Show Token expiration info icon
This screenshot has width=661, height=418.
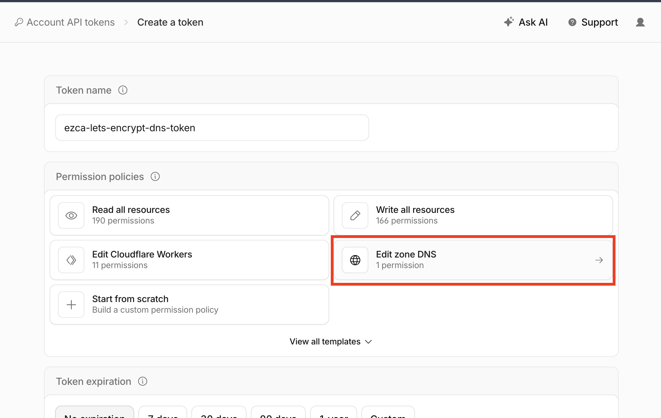click(142, 381)
